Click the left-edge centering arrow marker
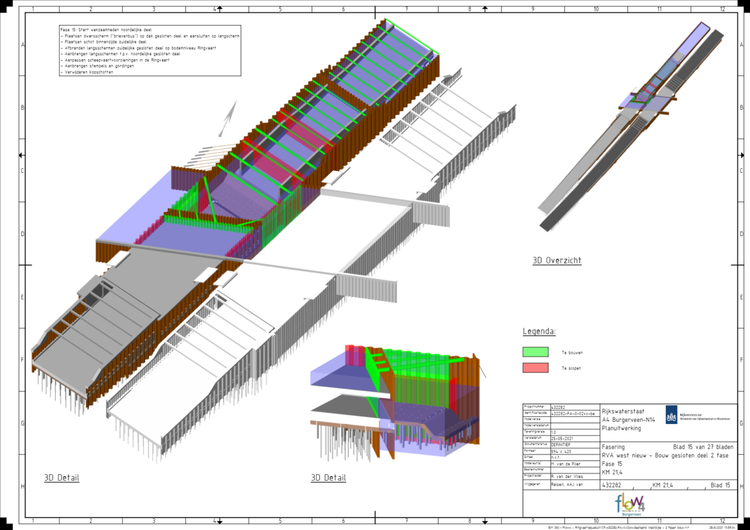Viewport: 750px width, 530px height. [x=22, y=155]
